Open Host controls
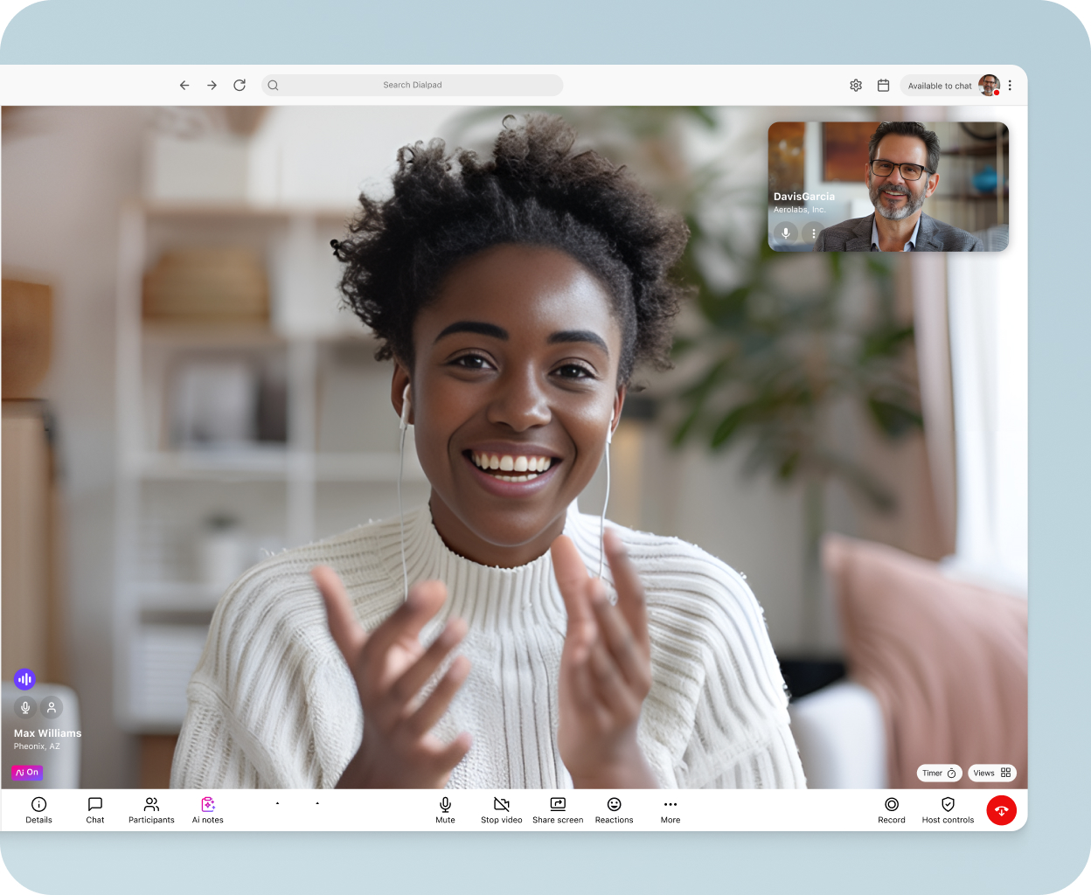 948,810
